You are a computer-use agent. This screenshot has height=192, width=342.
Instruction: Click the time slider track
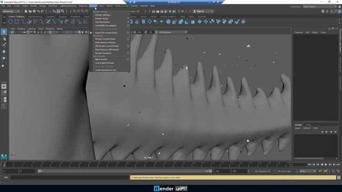coord(146,165)
